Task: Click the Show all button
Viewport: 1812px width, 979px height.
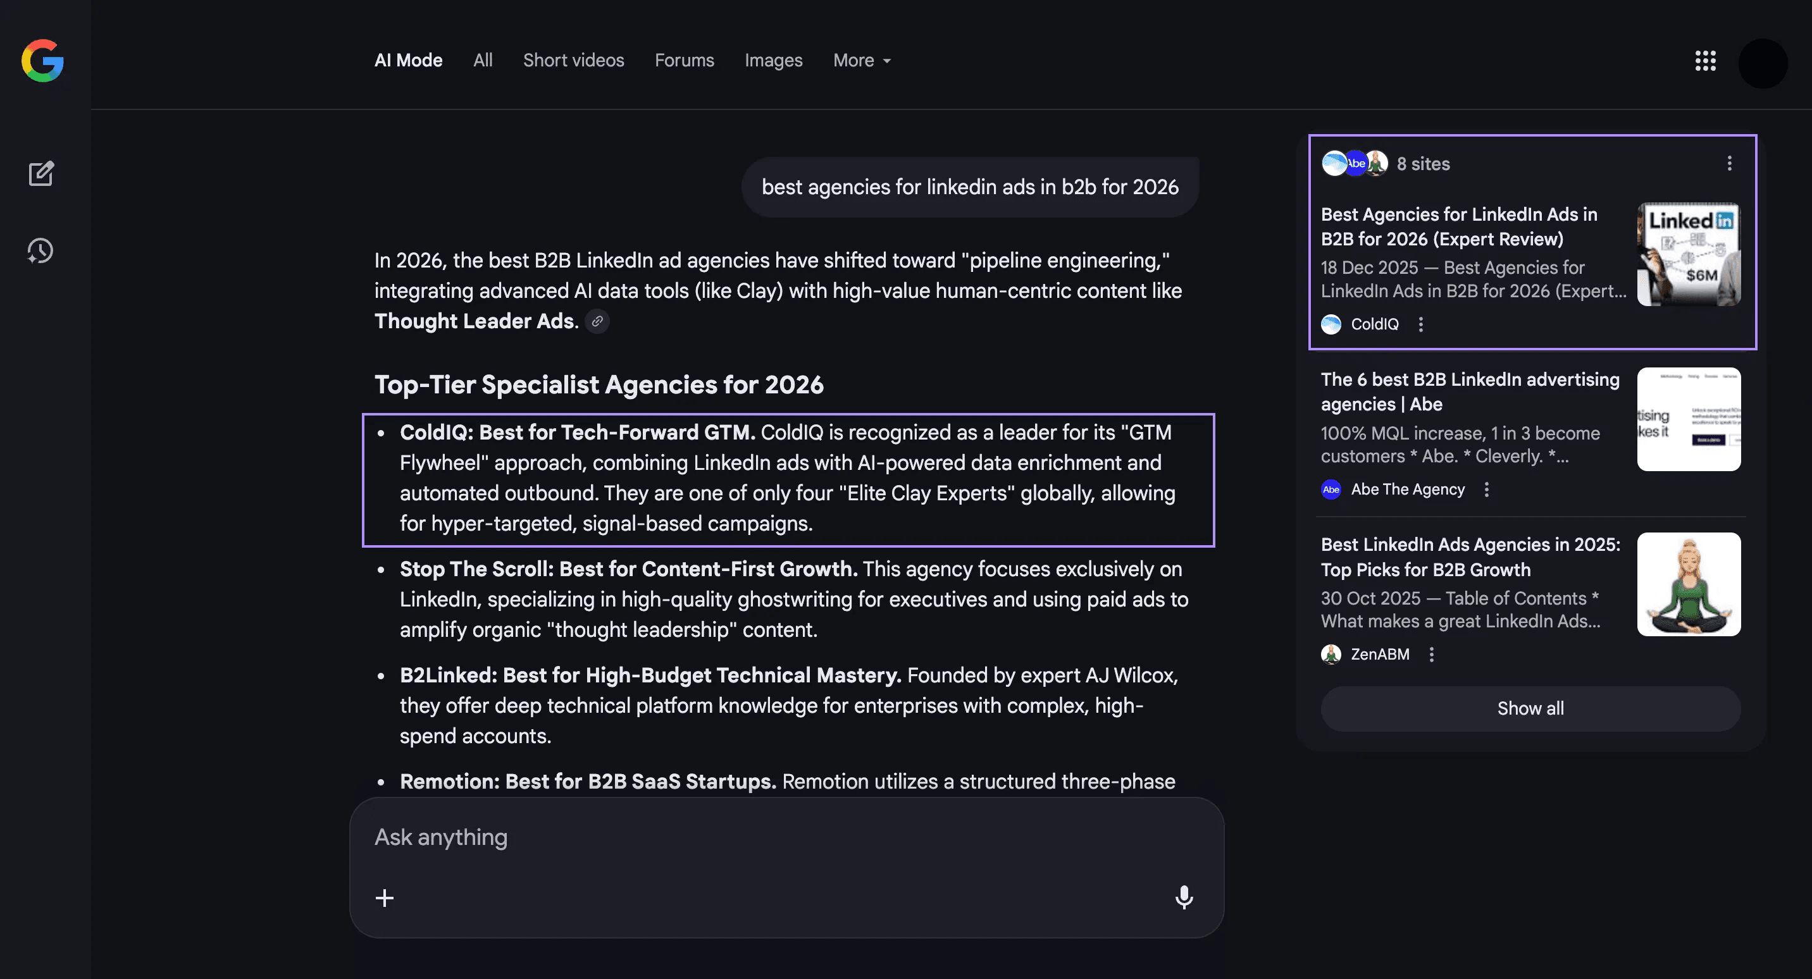Action: pos(1530,708)
